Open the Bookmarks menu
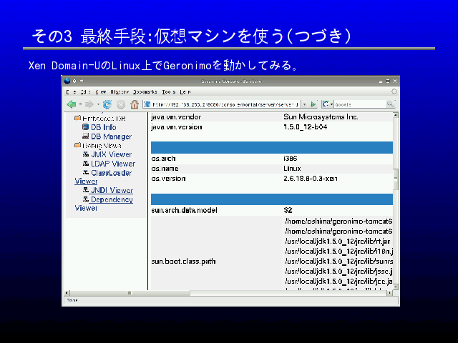This screenshot has height=343, width=458. click(x=145, y=92)
